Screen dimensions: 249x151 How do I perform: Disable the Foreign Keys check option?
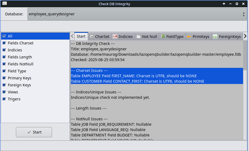[4, 85]
